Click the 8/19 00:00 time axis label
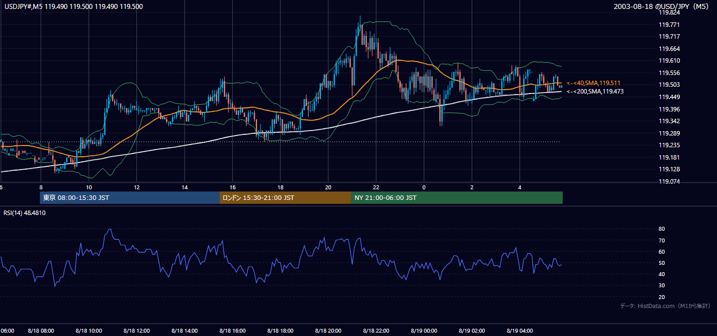Viewport: 717px width, 336px height. (424, 331)
